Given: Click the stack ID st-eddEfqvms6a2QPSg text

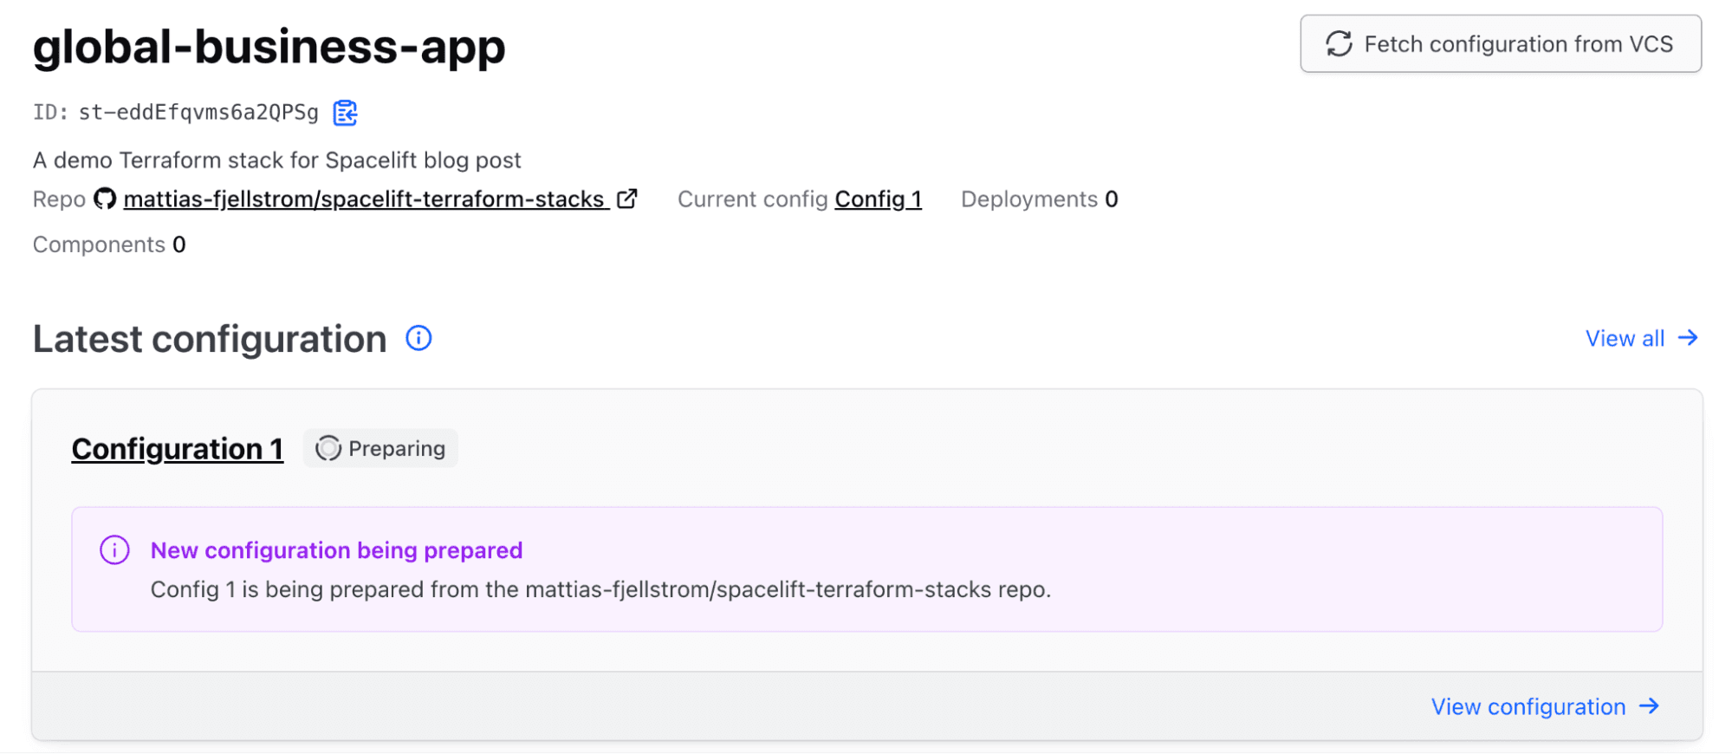Looking at the screenshot, I should 198,113.
